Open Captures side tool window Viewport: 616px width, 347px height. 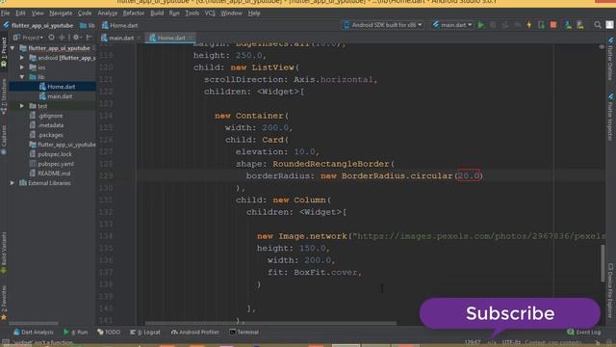coord(4,140)
